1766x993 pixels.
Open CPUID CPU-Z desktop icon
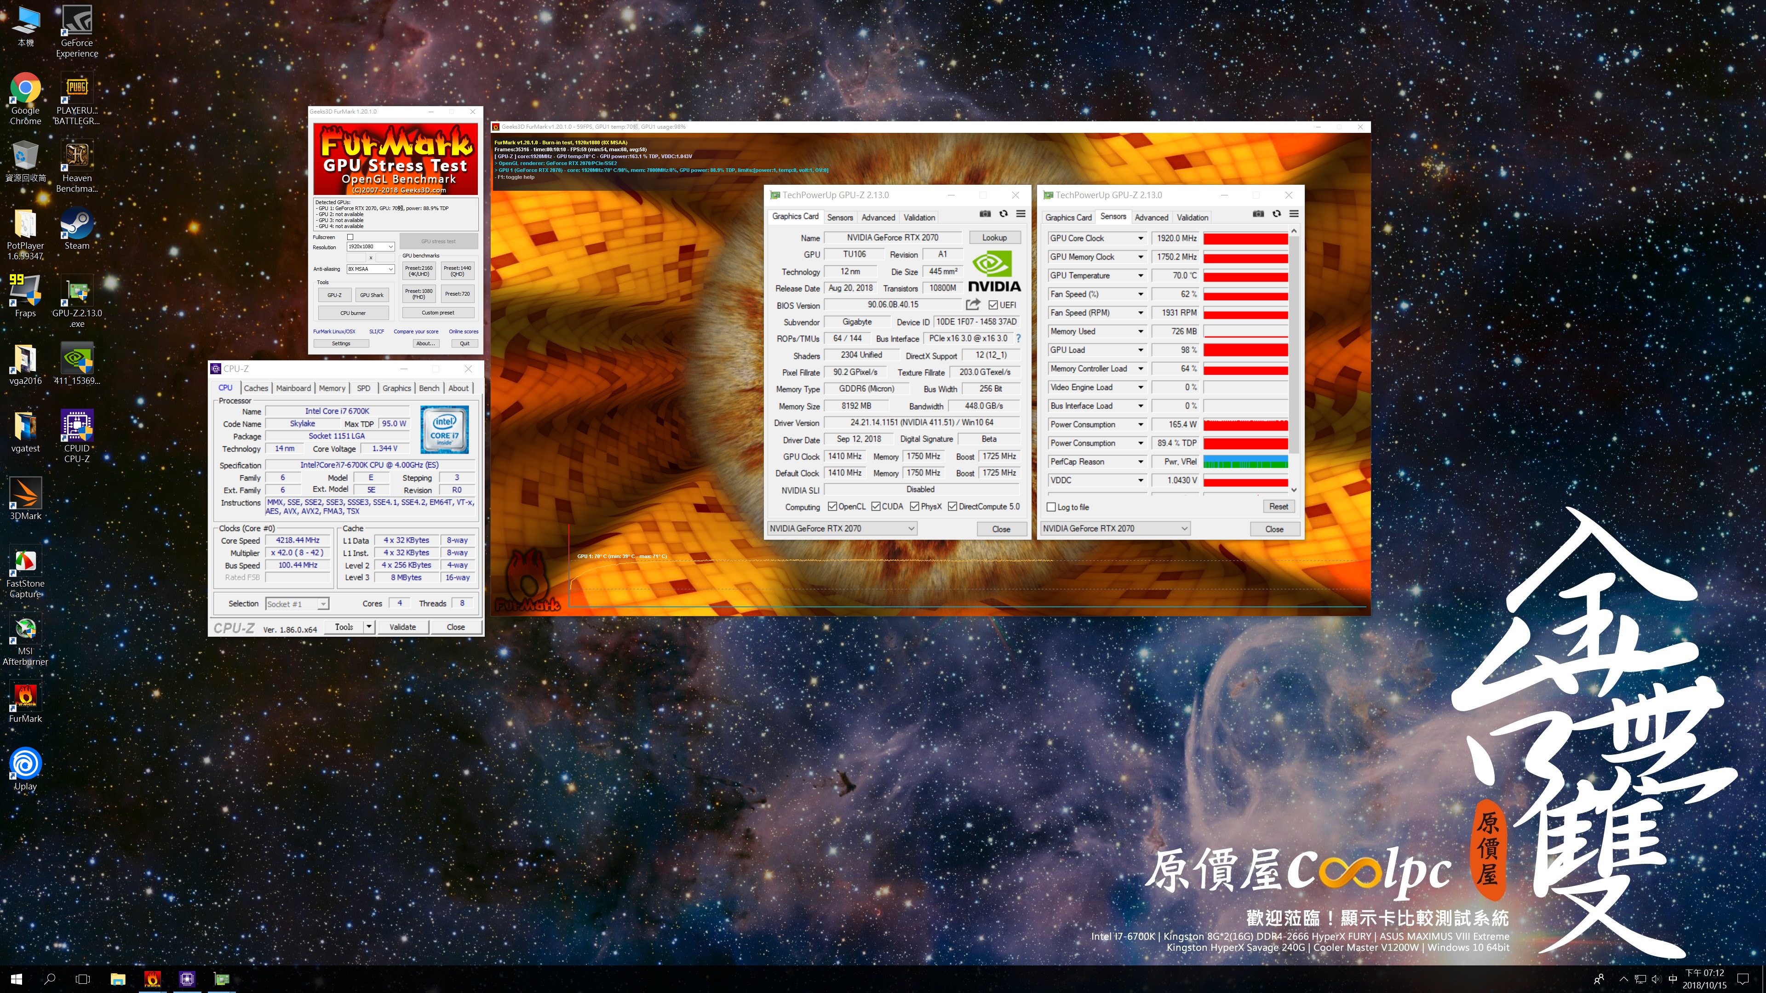pos(77,436)
